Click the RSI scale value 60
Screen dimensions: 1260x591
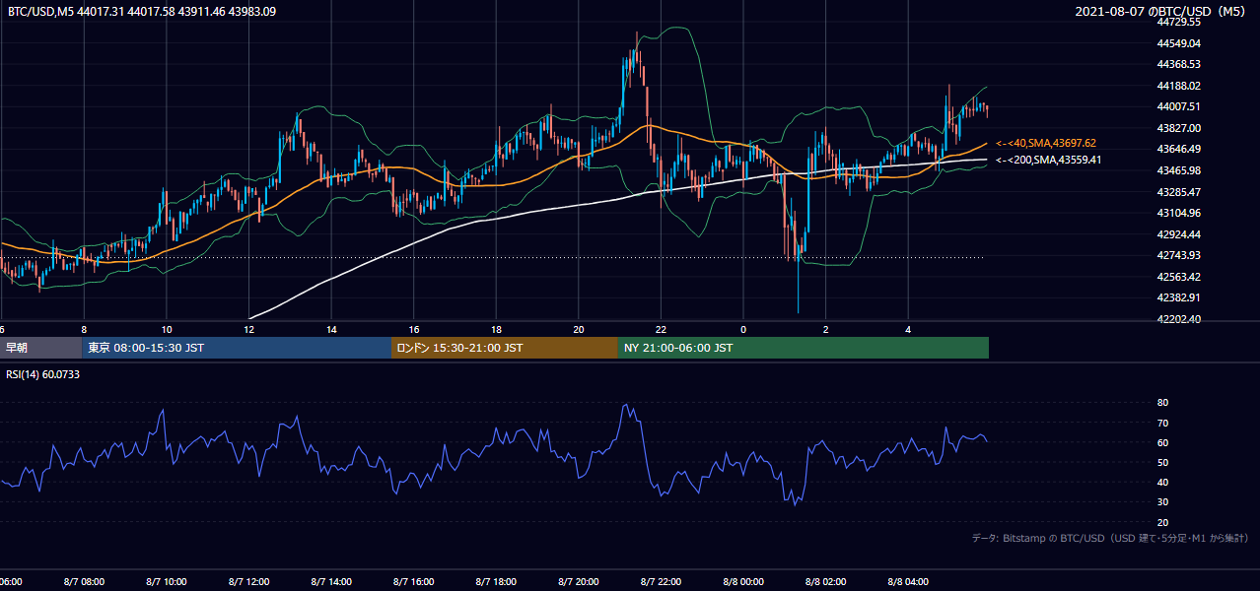pyautogui.click(x=1162, y=442)
